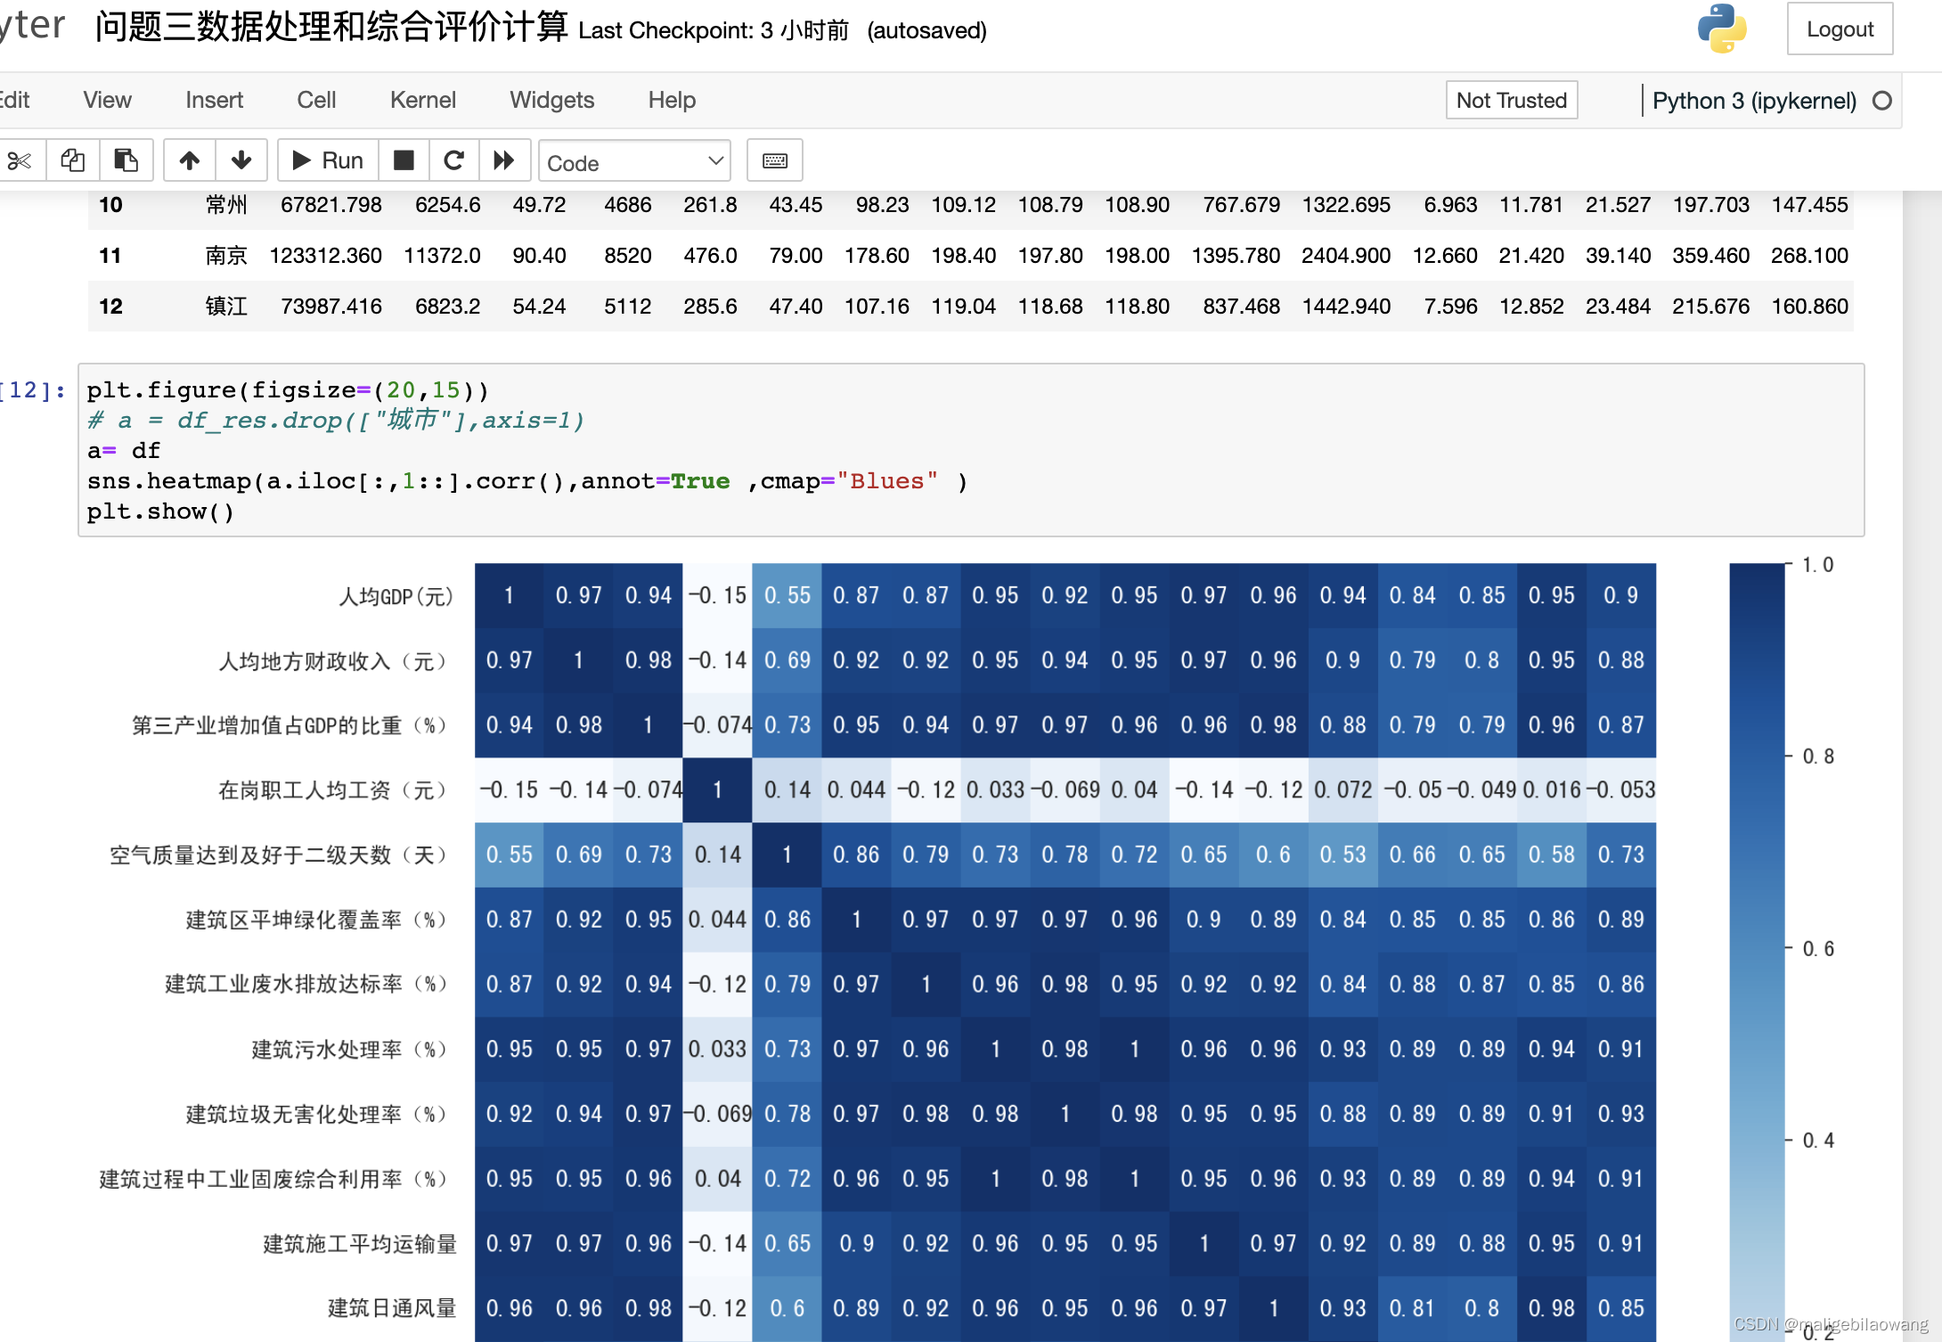Click heatmap label 人均地方财政收入
The height and width of the screenshot is (1342, 1942).
tap(334, 661)
